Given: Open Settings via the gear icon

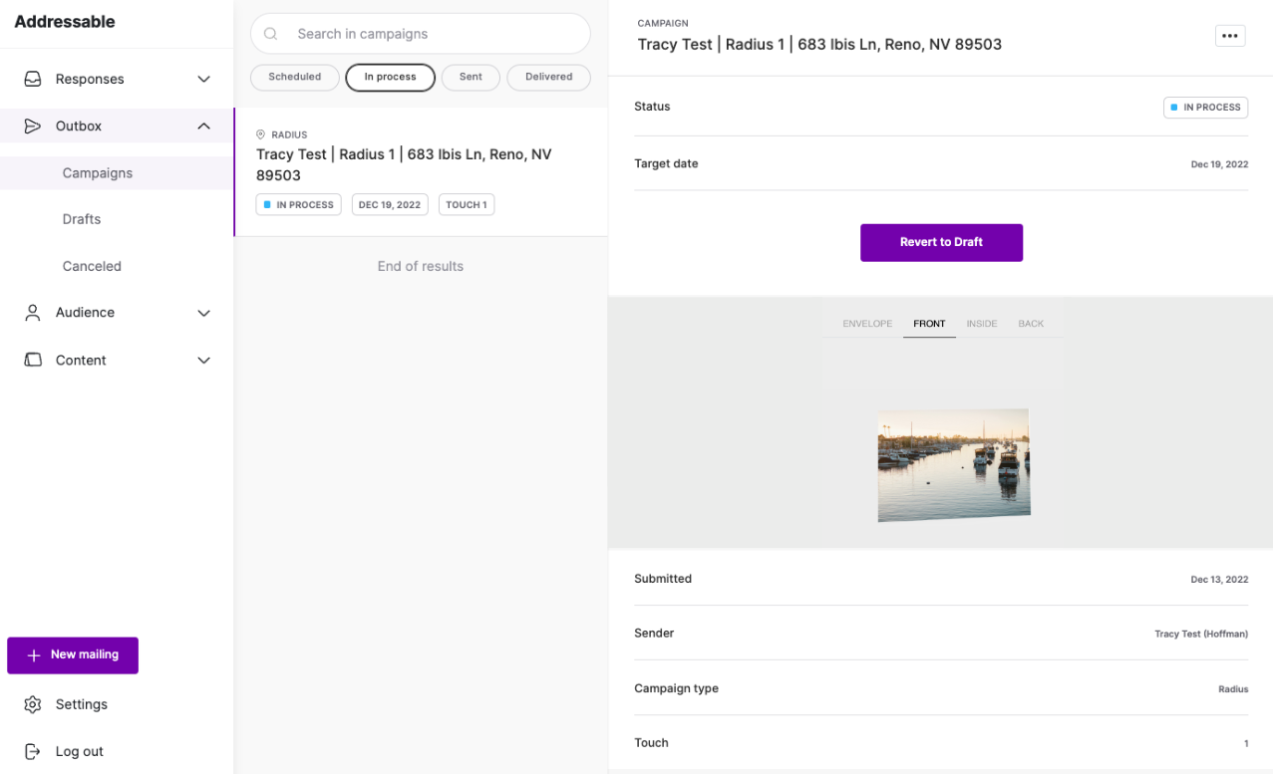Looking at the screenshot, I should [x=33, y=704].
